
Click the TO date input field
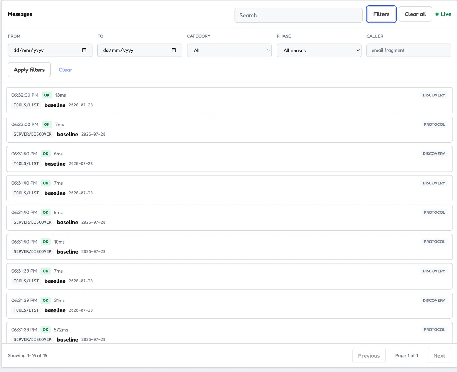pos(140,50)
